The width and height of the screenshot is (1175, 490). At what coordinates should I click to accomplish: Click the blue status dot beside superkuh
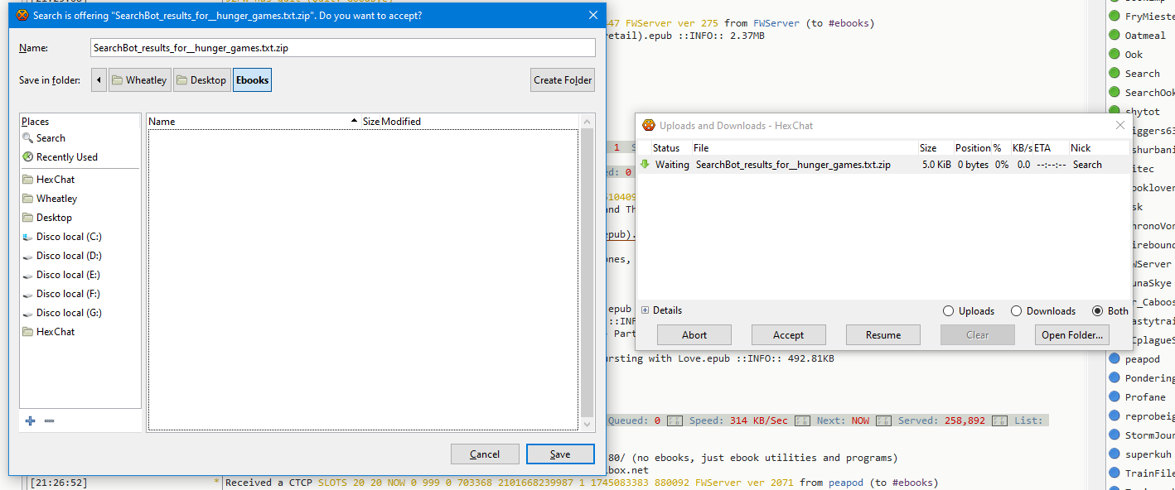1115,454
